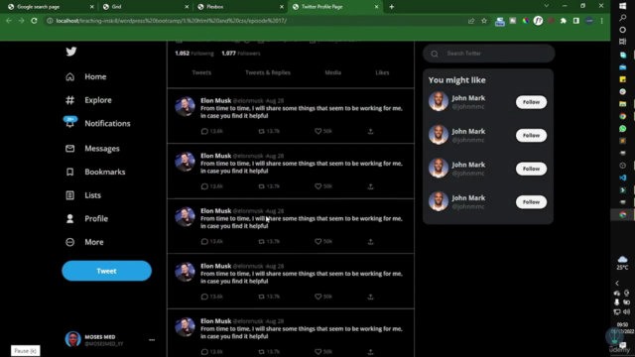
Task: Open Chrome three-dot menu
Action: [x=602, y=21]
